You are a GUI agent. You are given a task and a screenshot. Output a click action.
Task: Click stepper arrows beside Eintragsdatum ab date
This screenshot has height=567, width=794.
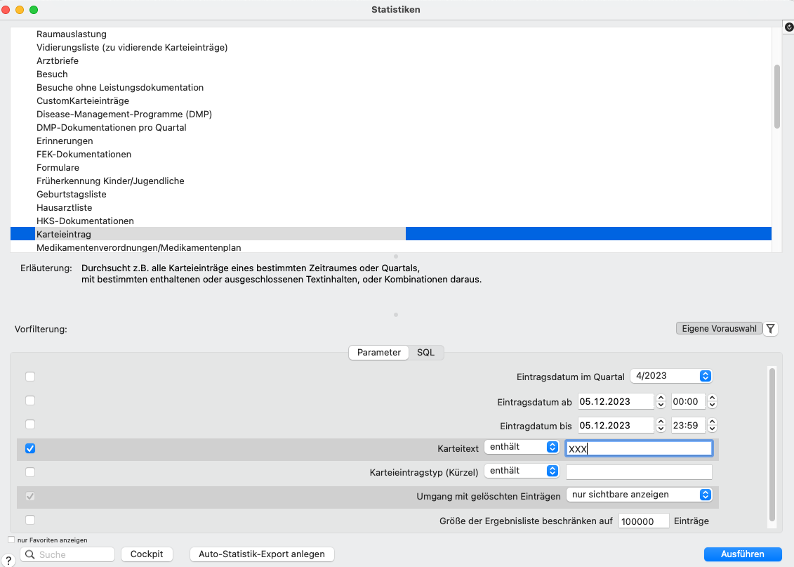click(x=661, y=401)
